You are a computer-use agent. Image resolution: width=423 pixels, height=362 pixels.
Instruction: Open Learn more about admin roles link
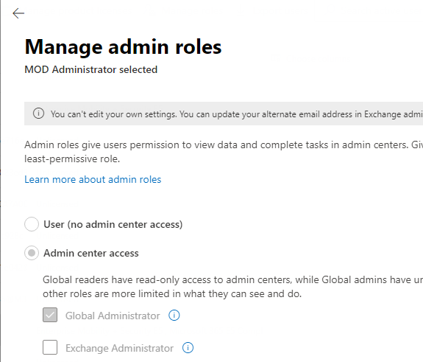[x=93, y=179]
